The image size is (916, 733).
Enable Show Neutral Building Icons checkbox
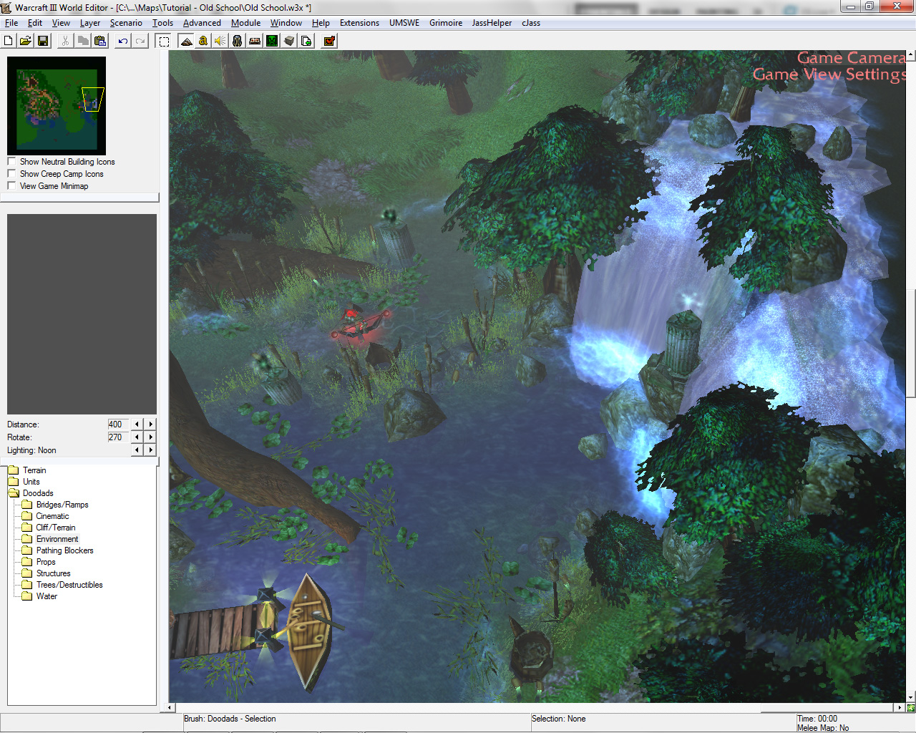coord(11,162)
